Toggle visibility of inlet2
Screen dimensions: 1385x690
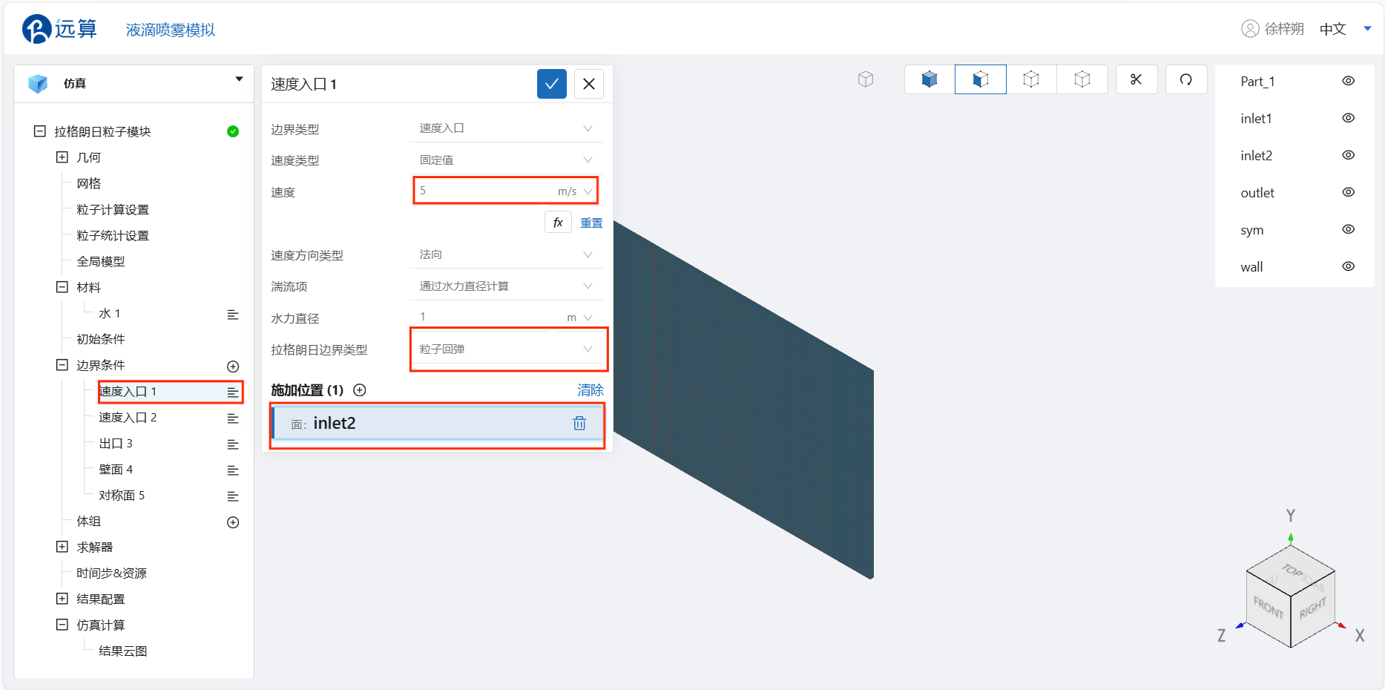tap(1349, 155)
